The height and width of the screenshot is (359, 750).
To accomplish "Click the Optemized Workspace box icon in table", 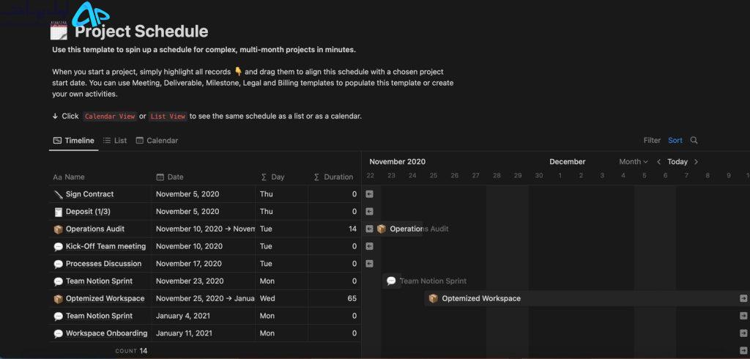I will coord(59,299).
